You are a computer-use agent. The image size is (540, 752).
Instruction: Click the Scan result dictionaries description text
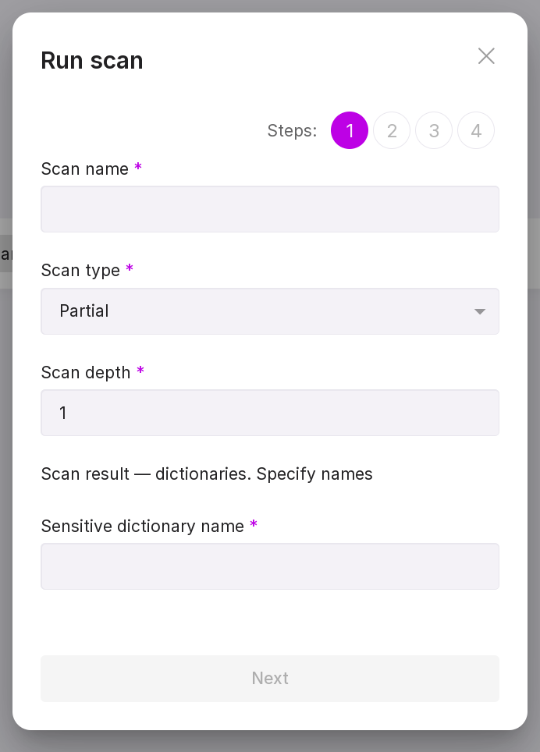point(207,474)
